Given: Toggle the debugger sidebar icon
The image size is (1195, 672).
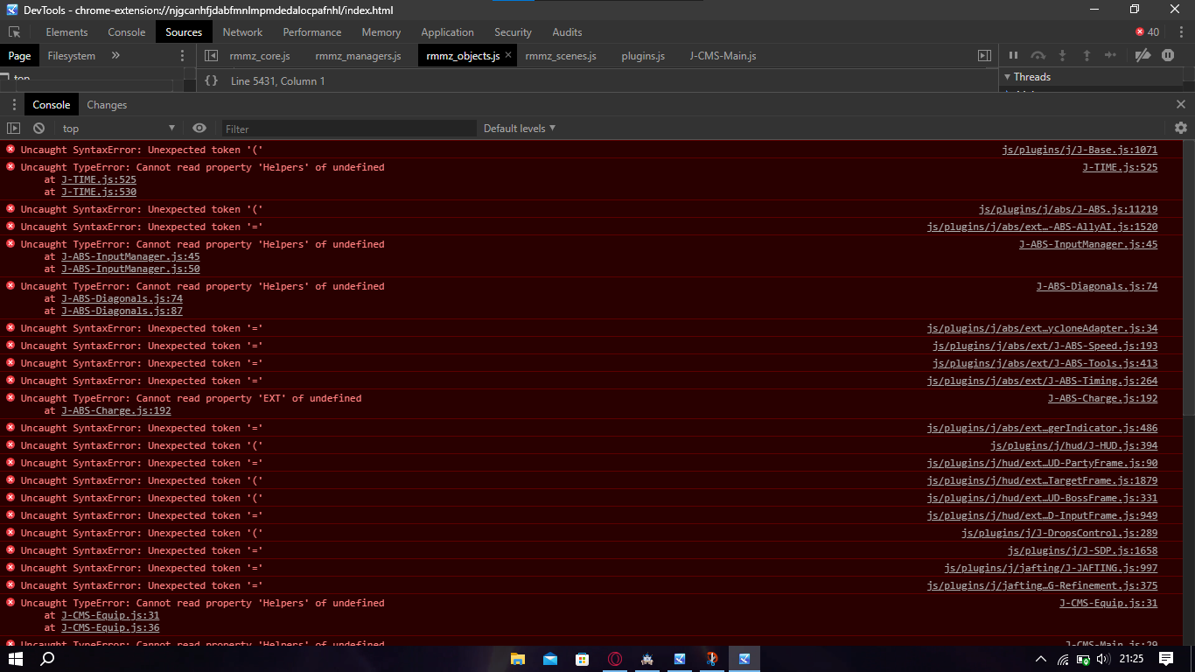Looking at the screenshot, I should [984, 56].
